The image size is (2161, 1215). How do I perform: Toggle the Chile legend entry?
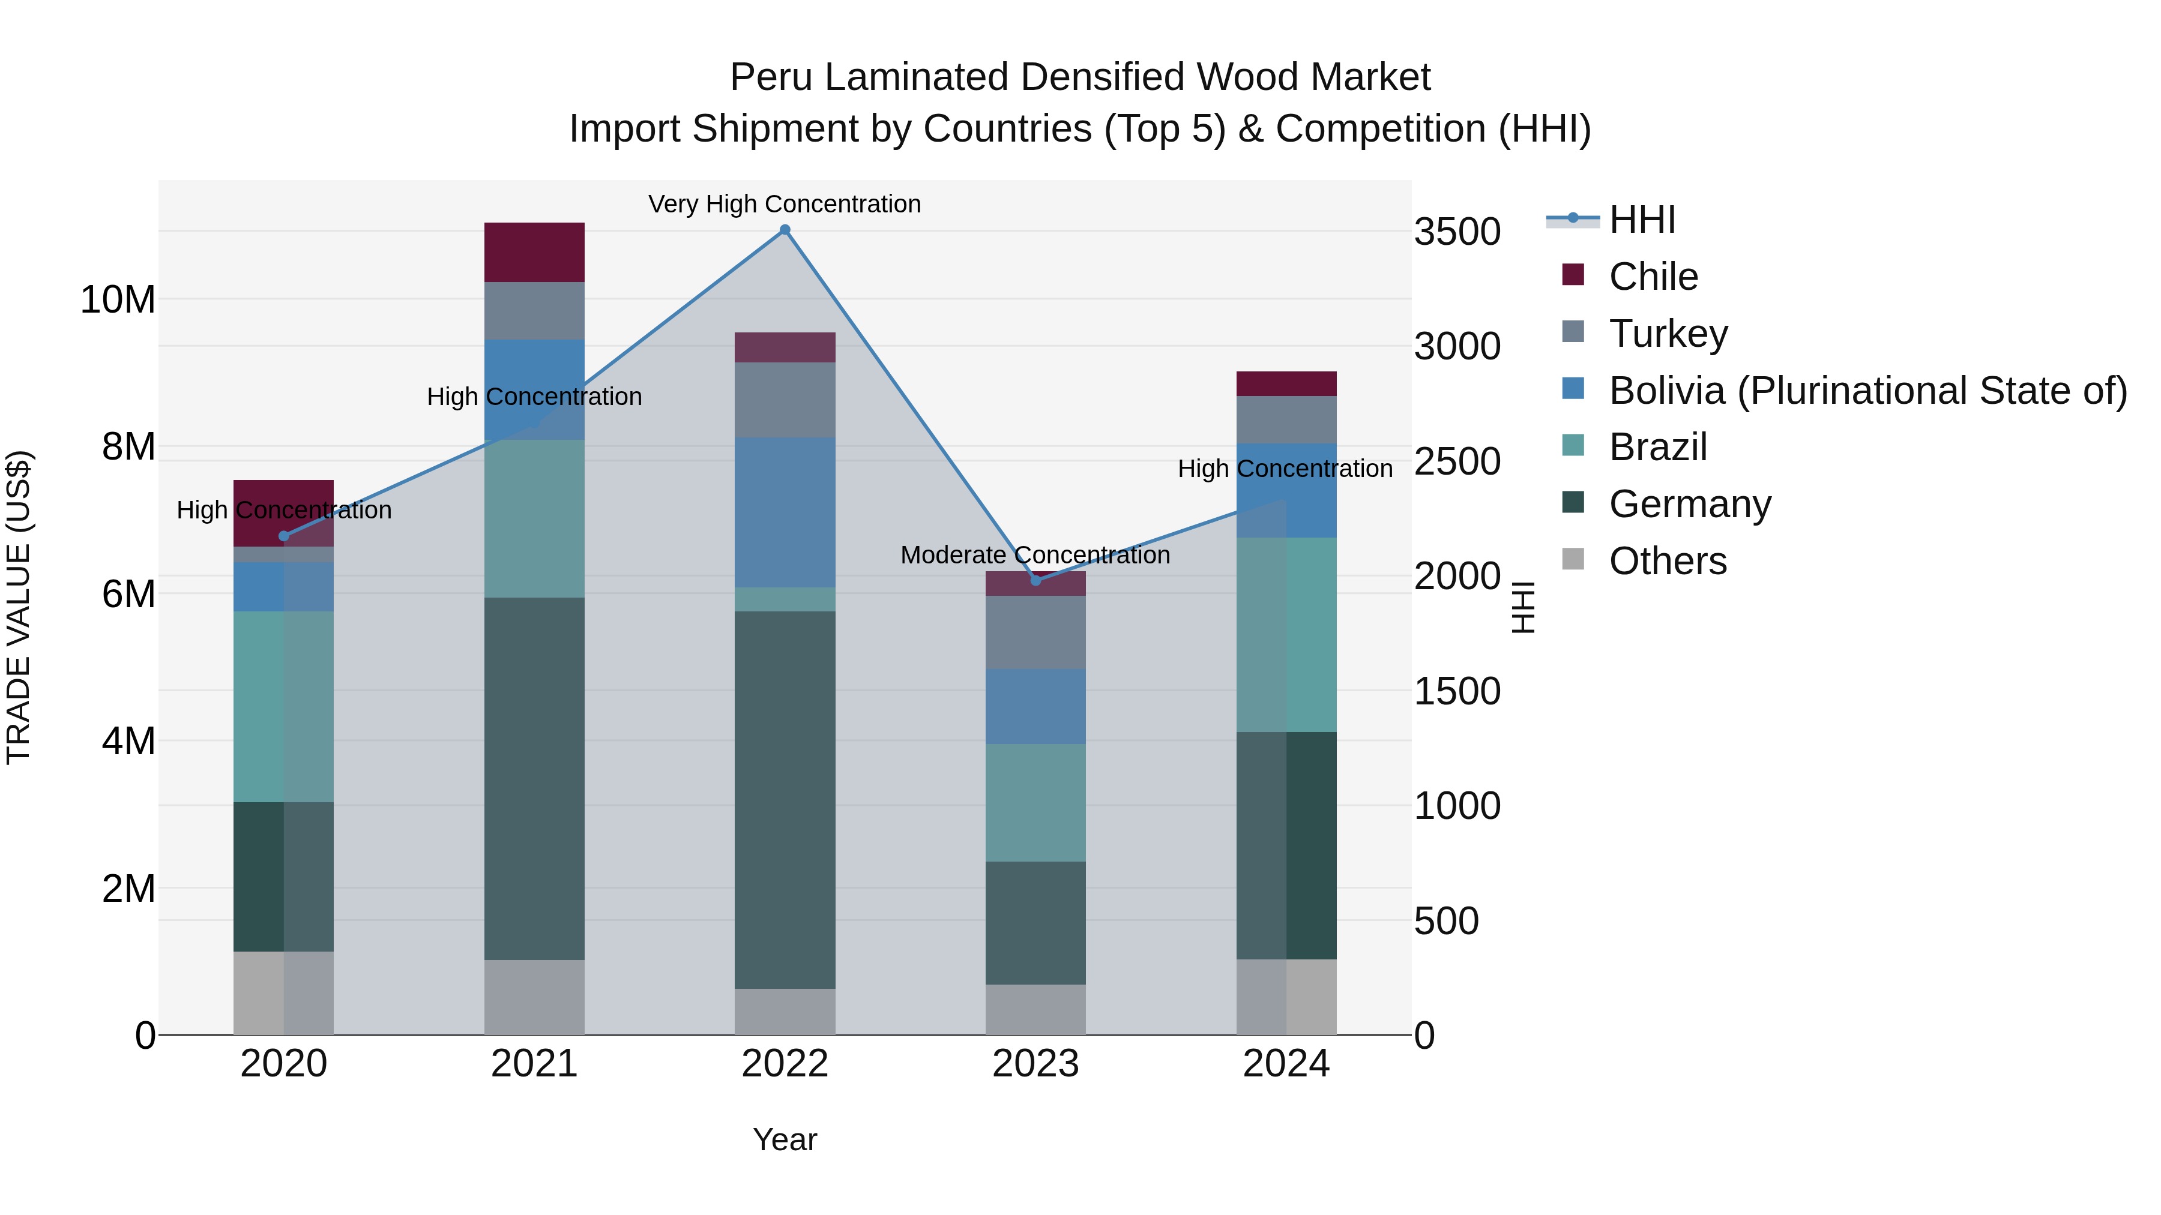1630,276
